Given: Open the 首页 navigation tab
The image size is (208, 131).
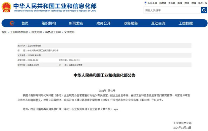Looking at the screenshot, I should pyautogui.click(x=25, y=23).
